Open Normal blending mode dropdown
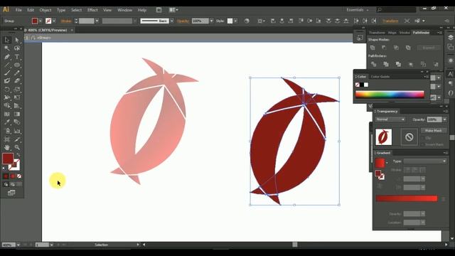455x256 pixels. click(x=390, y=119)
